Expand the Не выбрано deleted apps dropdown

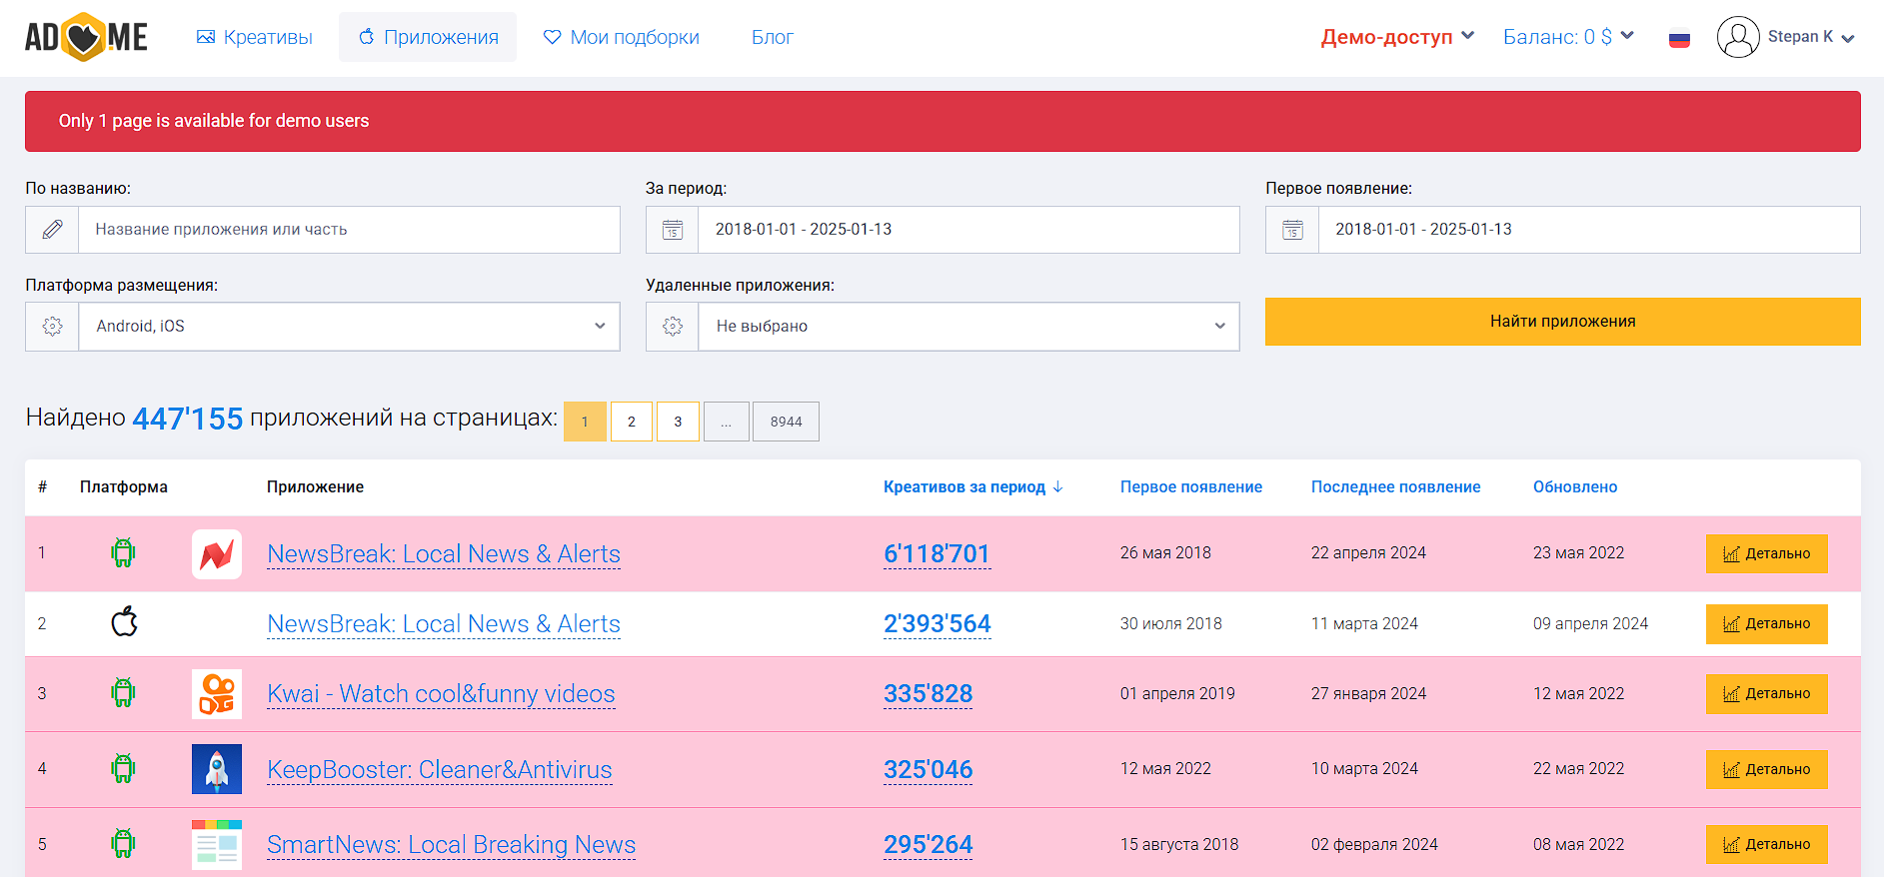[968, 327]
